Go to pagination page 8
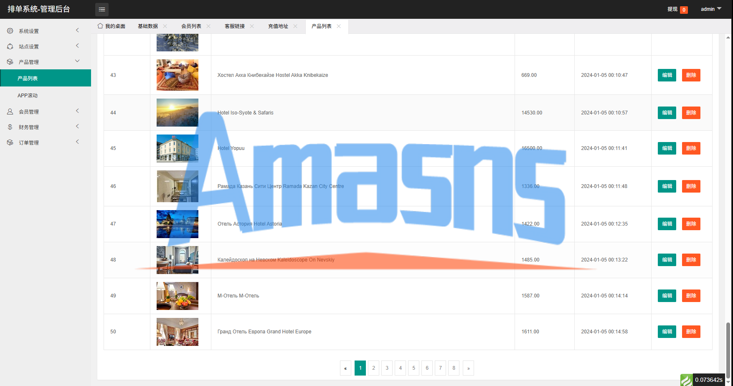The height and width of the screenshot is (386, 733). (454, 368)
